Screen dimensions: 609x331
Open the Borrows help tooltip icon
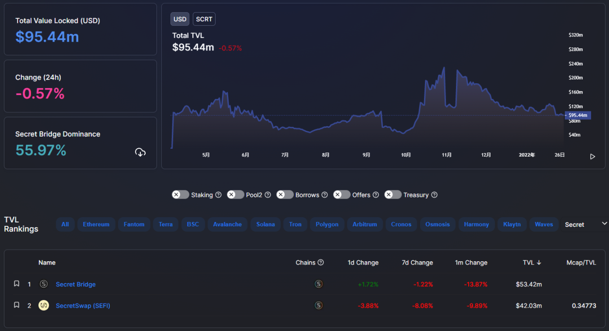(324, 195)
